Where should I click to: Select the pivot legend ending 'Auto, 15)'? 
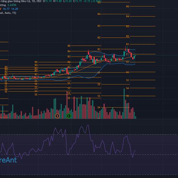(x=8, y=13)
